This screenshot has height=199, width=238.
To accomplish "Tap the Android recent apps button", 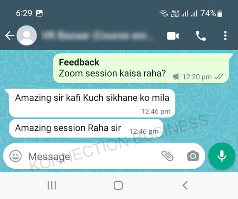I will pos(52,185).
